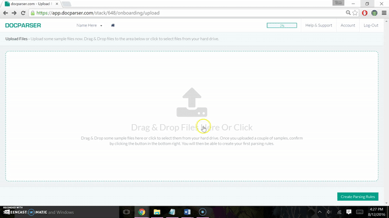The height and width of the screenshot is (218, 389).
Task: Click the Create Parsing Rules button
Action: coord(358,197)
